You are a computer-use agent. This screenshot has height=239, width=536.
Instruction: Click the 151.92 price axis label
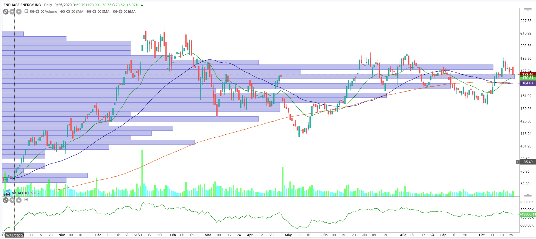click(526, 96)
